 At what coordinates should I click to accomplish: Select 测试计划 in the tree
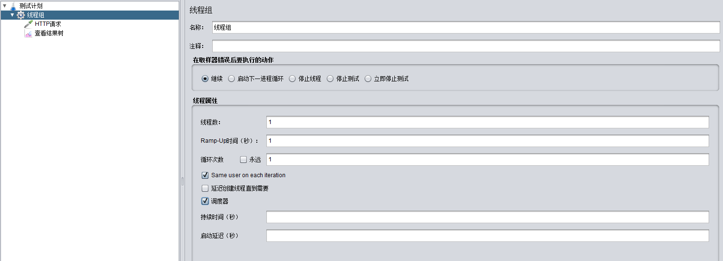click(31, 6)
